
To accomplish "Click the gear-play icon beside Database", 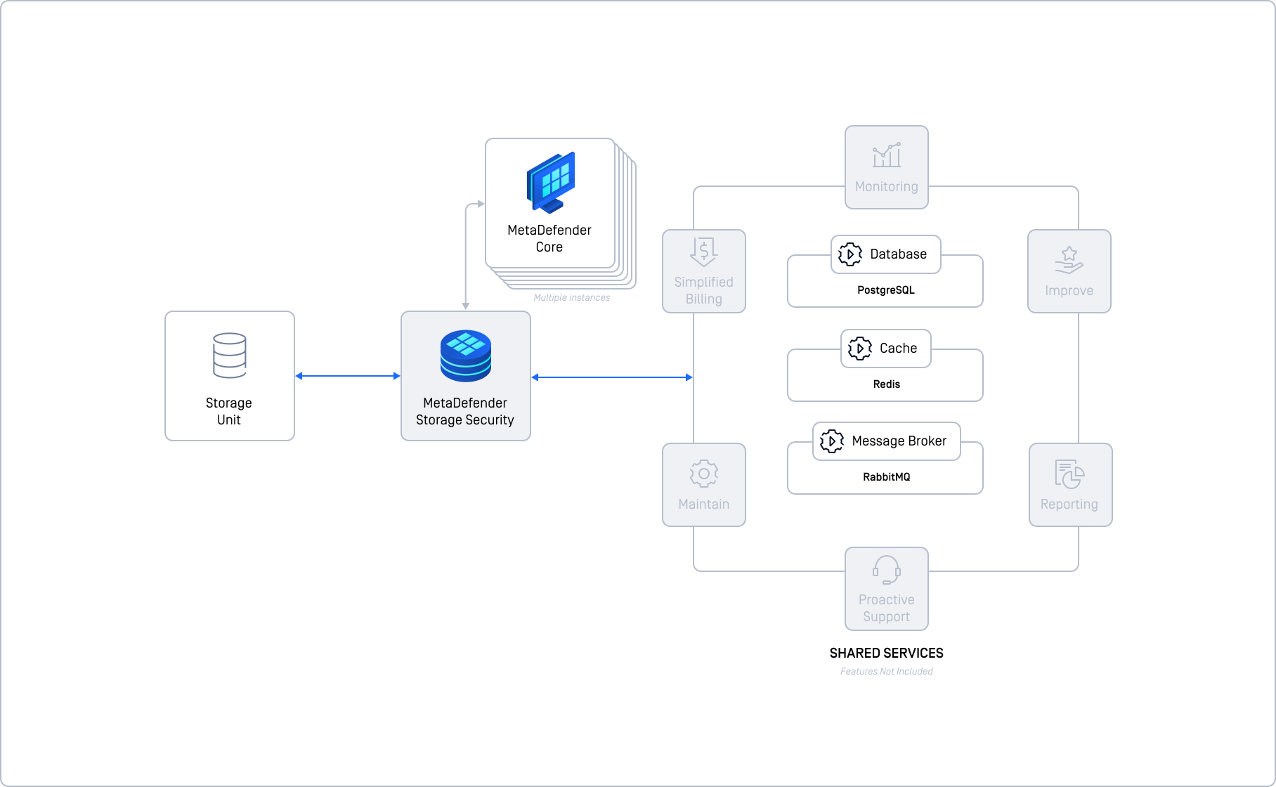I will coord(850,254).
